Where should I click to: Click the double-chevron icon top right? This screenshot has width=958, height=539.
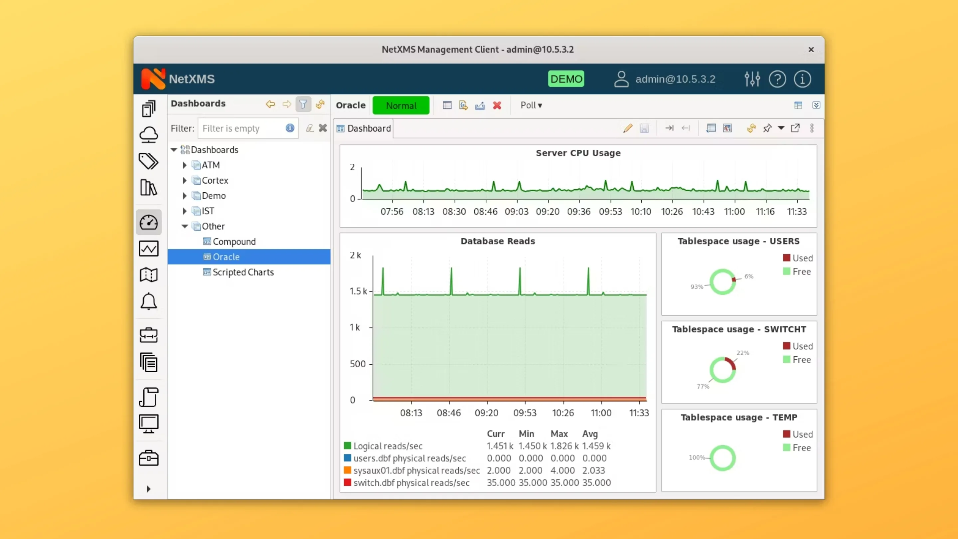coord(816,105)
